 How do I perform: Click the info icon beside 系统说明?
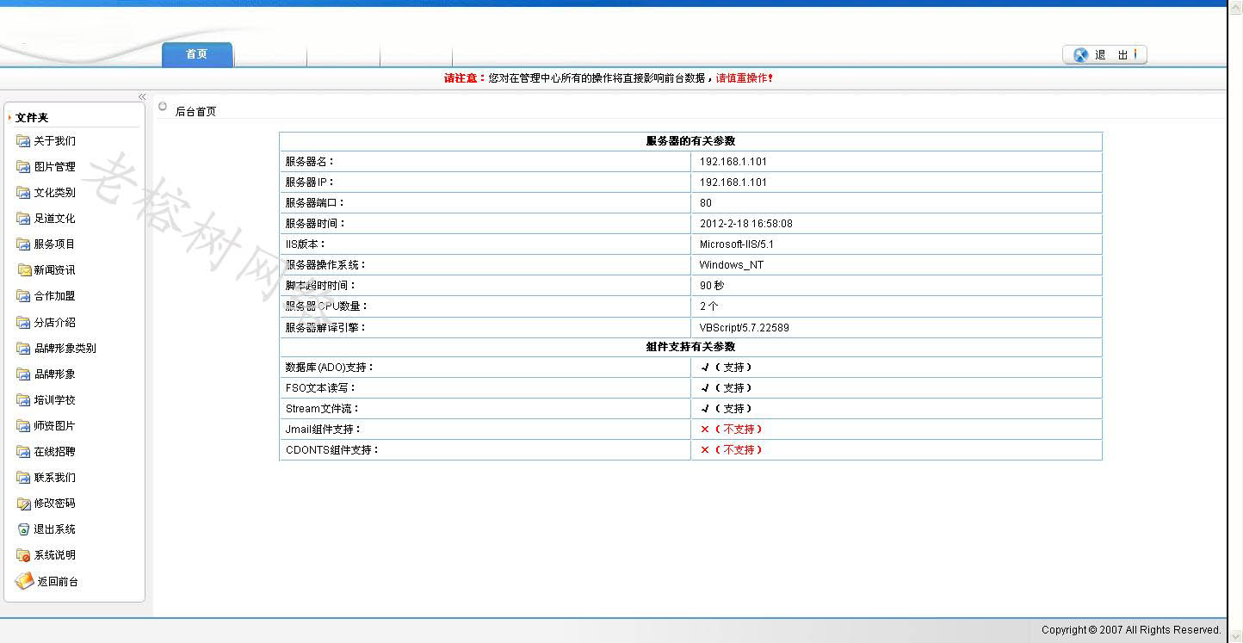click(23, 555)
